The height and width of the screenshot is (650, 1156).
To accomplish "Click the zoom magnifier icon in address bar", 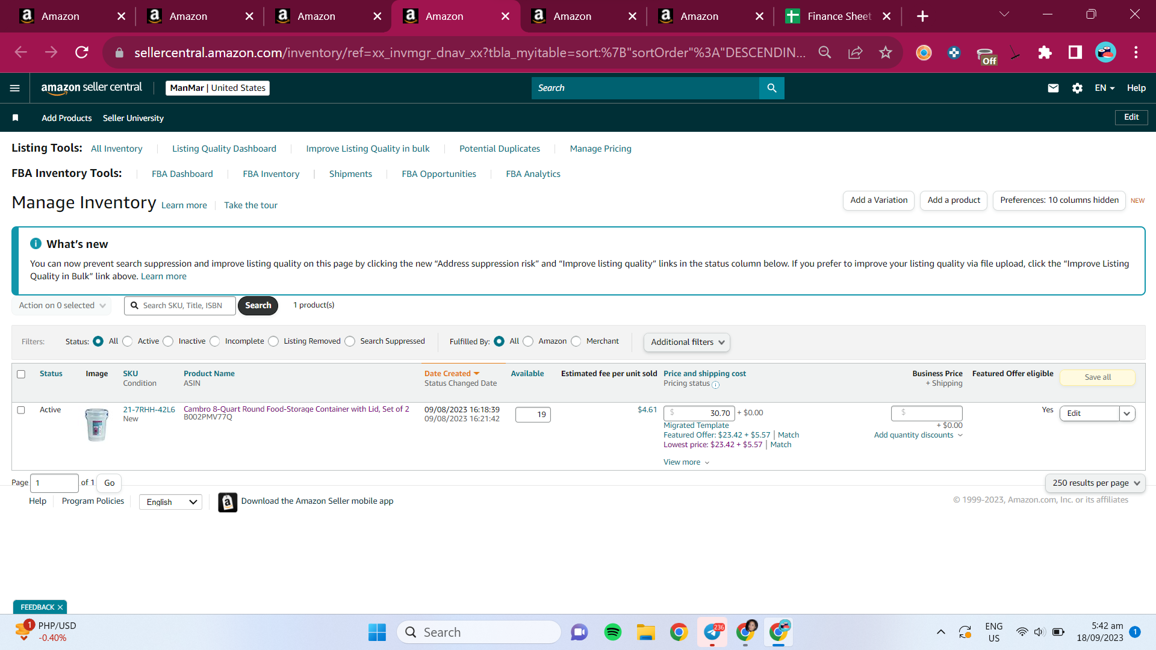I will point(825,52).
